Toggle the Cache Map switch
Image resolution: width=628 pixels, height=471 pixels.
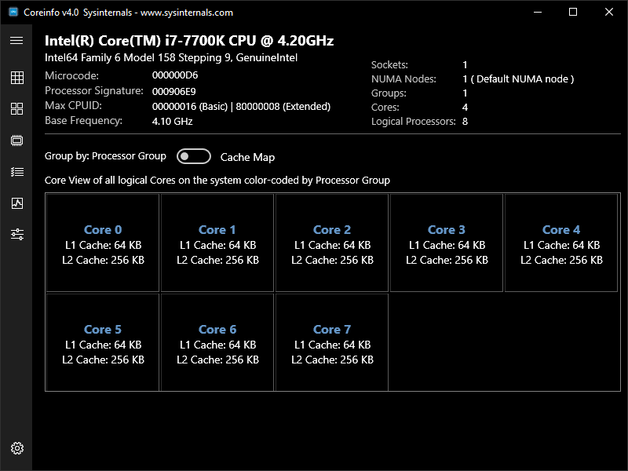[194, 156]
